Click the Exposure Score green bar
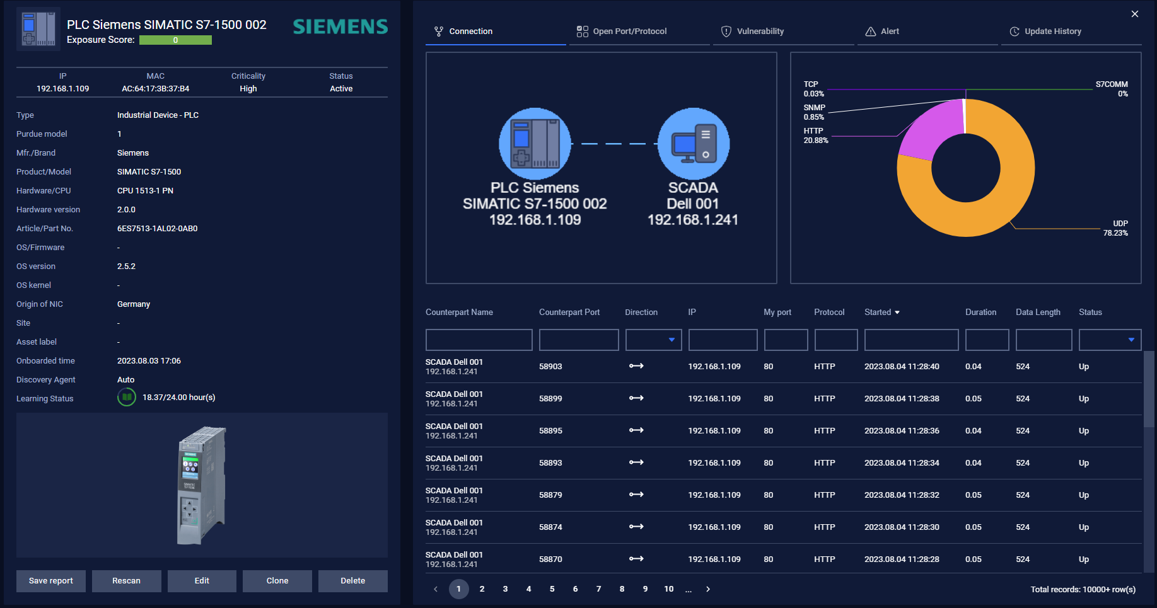Image resolution: width=1157 pixels, height=608 pixels. [x=175, y=40]
